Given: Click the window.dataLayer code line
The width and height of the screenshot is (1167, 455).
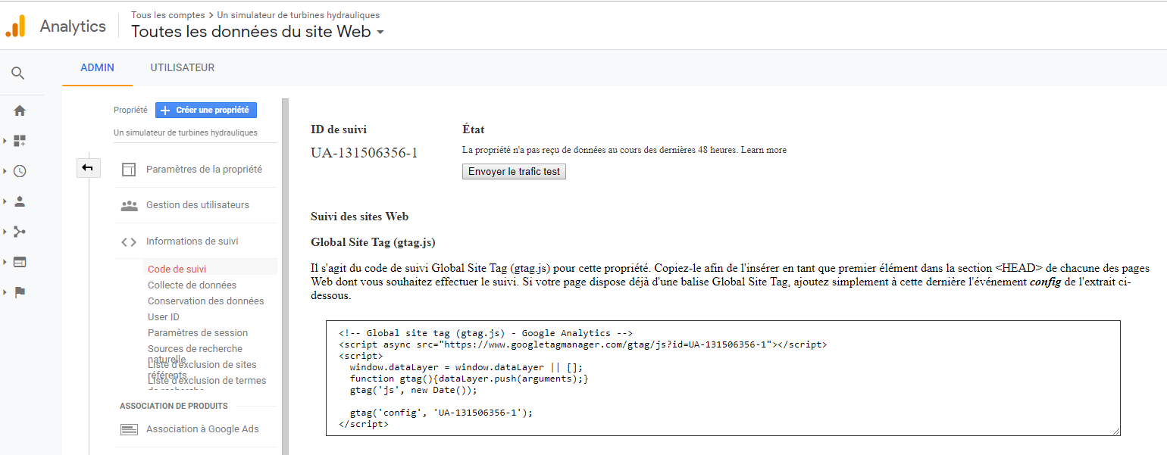Looking at the screenshot, I should click(466, 367).
